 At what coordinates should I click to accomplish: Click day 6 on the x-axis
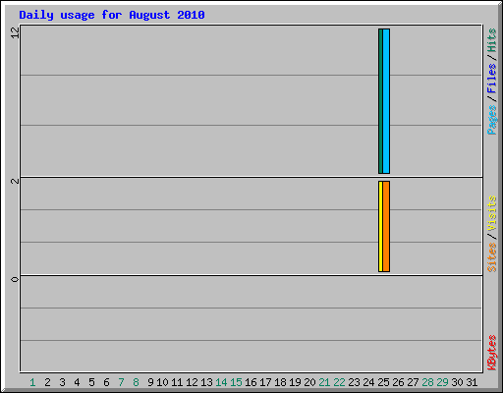106,382
